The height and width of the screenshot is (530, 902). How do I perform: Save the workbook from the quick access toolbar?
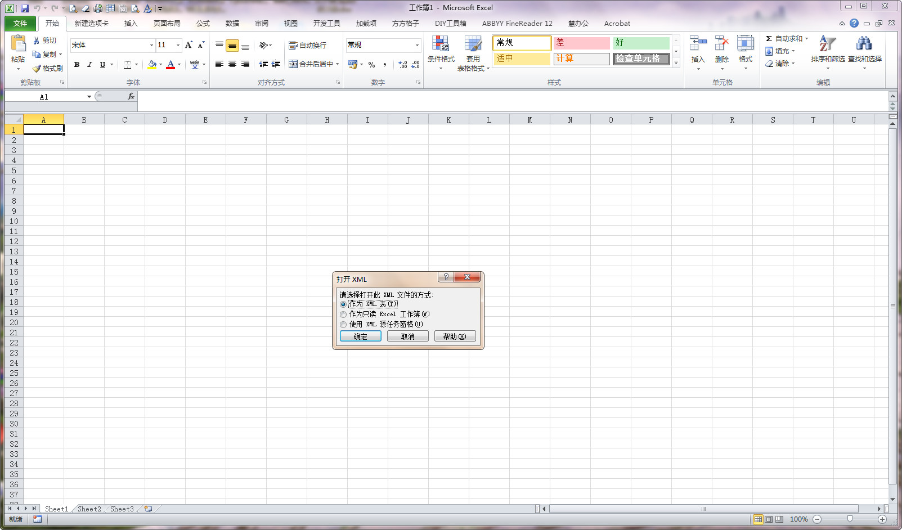25,8
